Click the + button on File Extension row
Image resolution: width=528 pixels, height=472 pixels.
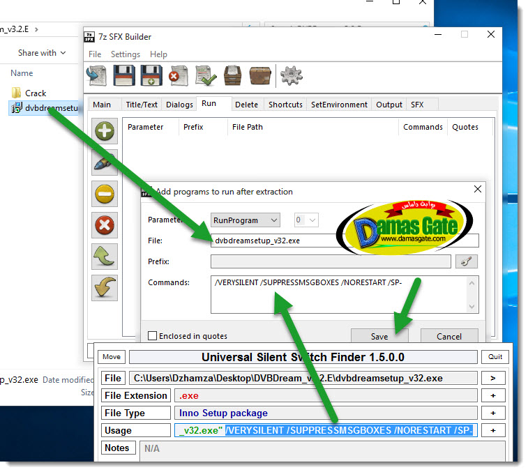[x=493, y=395]
